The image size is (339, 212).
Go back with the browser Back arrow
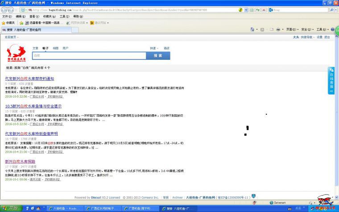click(x=4, y=10)
